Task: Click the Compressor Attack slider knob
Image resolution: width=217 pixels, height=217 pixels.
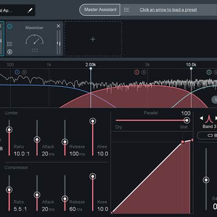Action: tap(37, 195)
